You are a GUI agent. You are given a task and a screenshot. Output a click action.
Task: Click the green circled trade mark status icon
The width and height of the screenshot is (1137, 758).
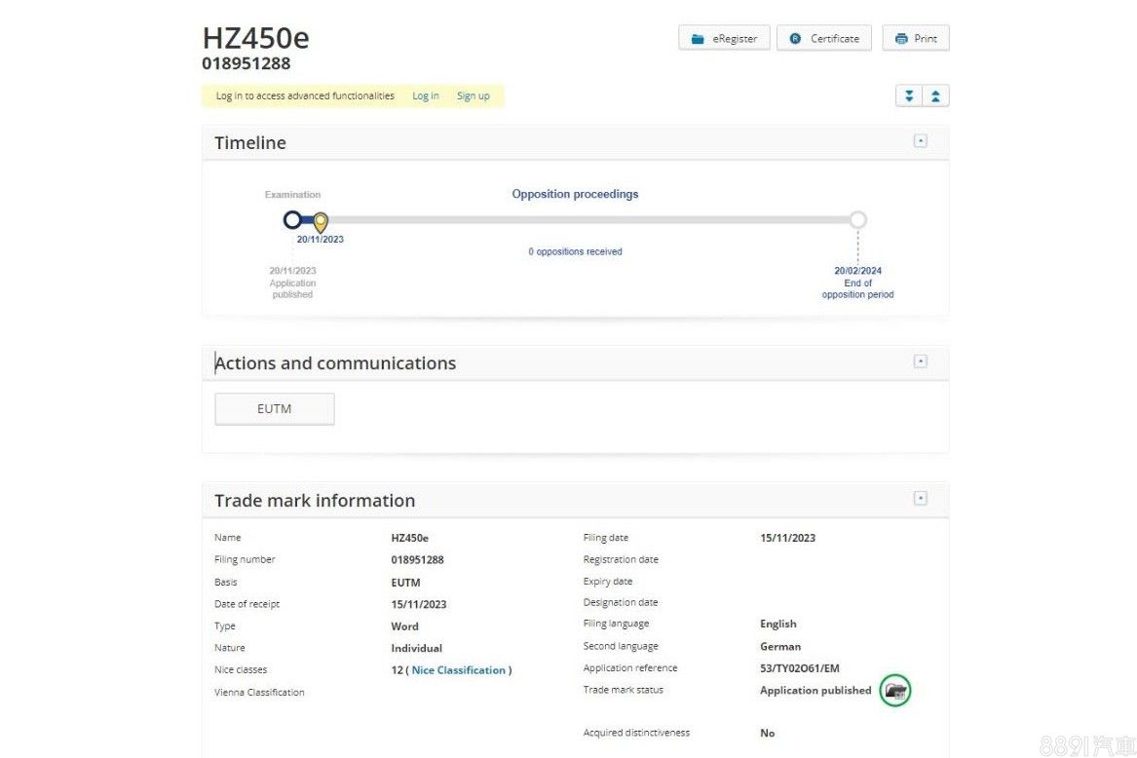coord(895,691)
